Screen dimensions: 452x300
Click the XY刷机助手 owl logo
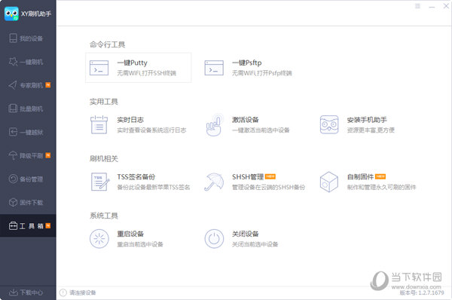11,14
